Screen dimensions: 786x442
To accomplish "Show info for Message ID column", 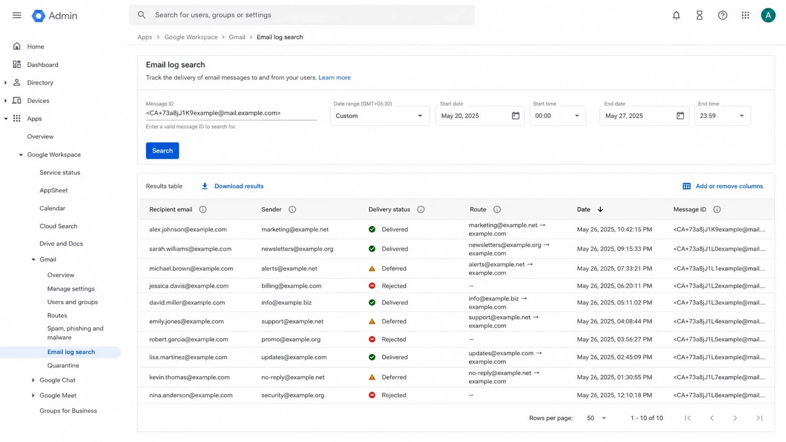I will point(717,209).
